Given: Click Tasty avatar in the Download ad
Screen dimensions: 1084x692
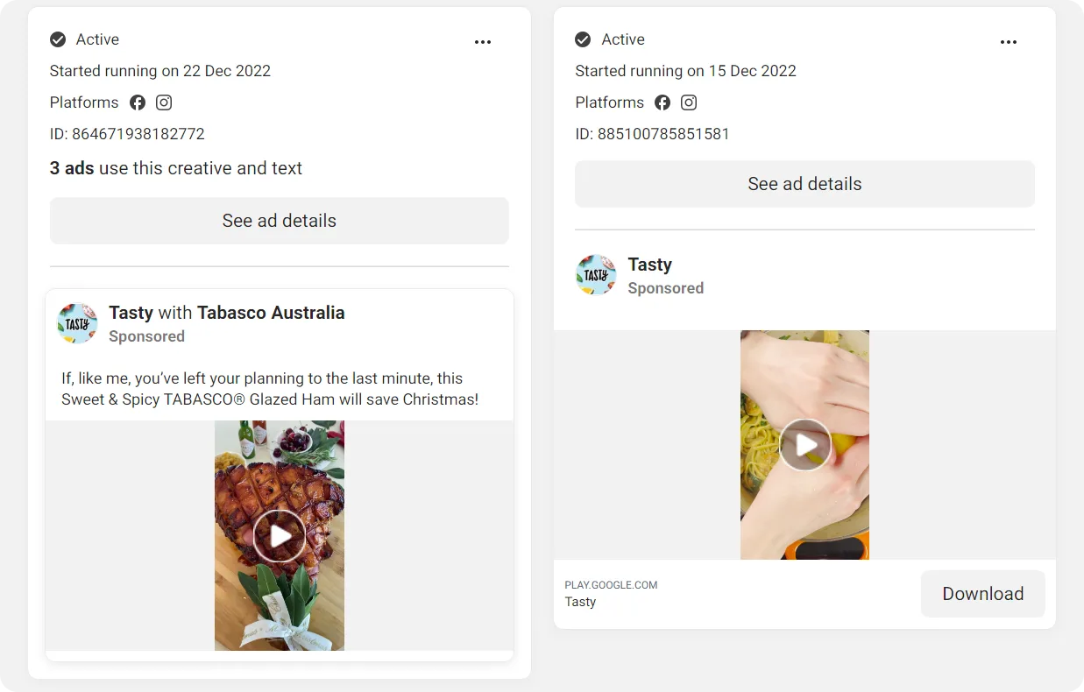Looking at the screenshot, I should (x=596, y=275).
